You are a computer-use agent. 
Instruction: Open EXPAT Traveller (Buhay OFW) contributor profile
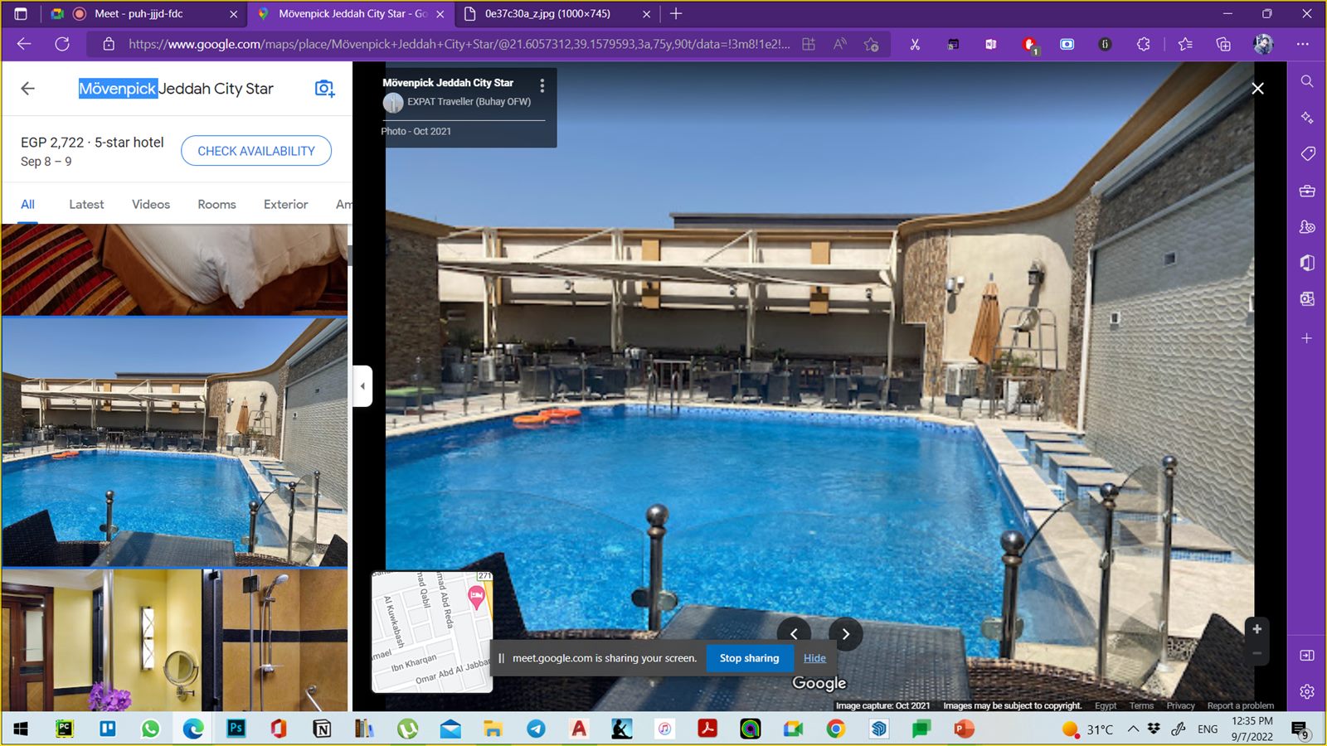(x=469, y=102)
